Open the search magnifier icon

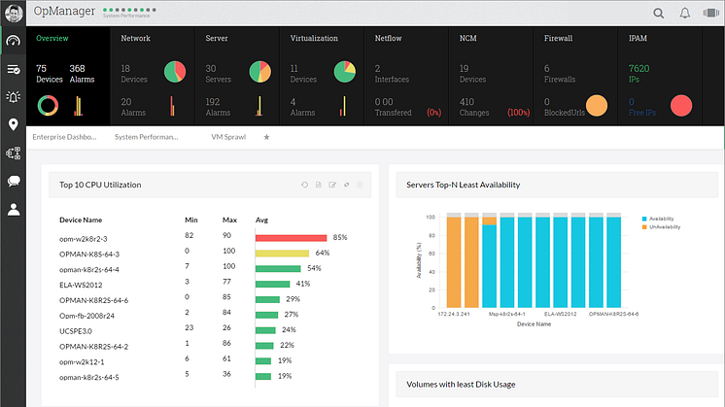(658, 14)
